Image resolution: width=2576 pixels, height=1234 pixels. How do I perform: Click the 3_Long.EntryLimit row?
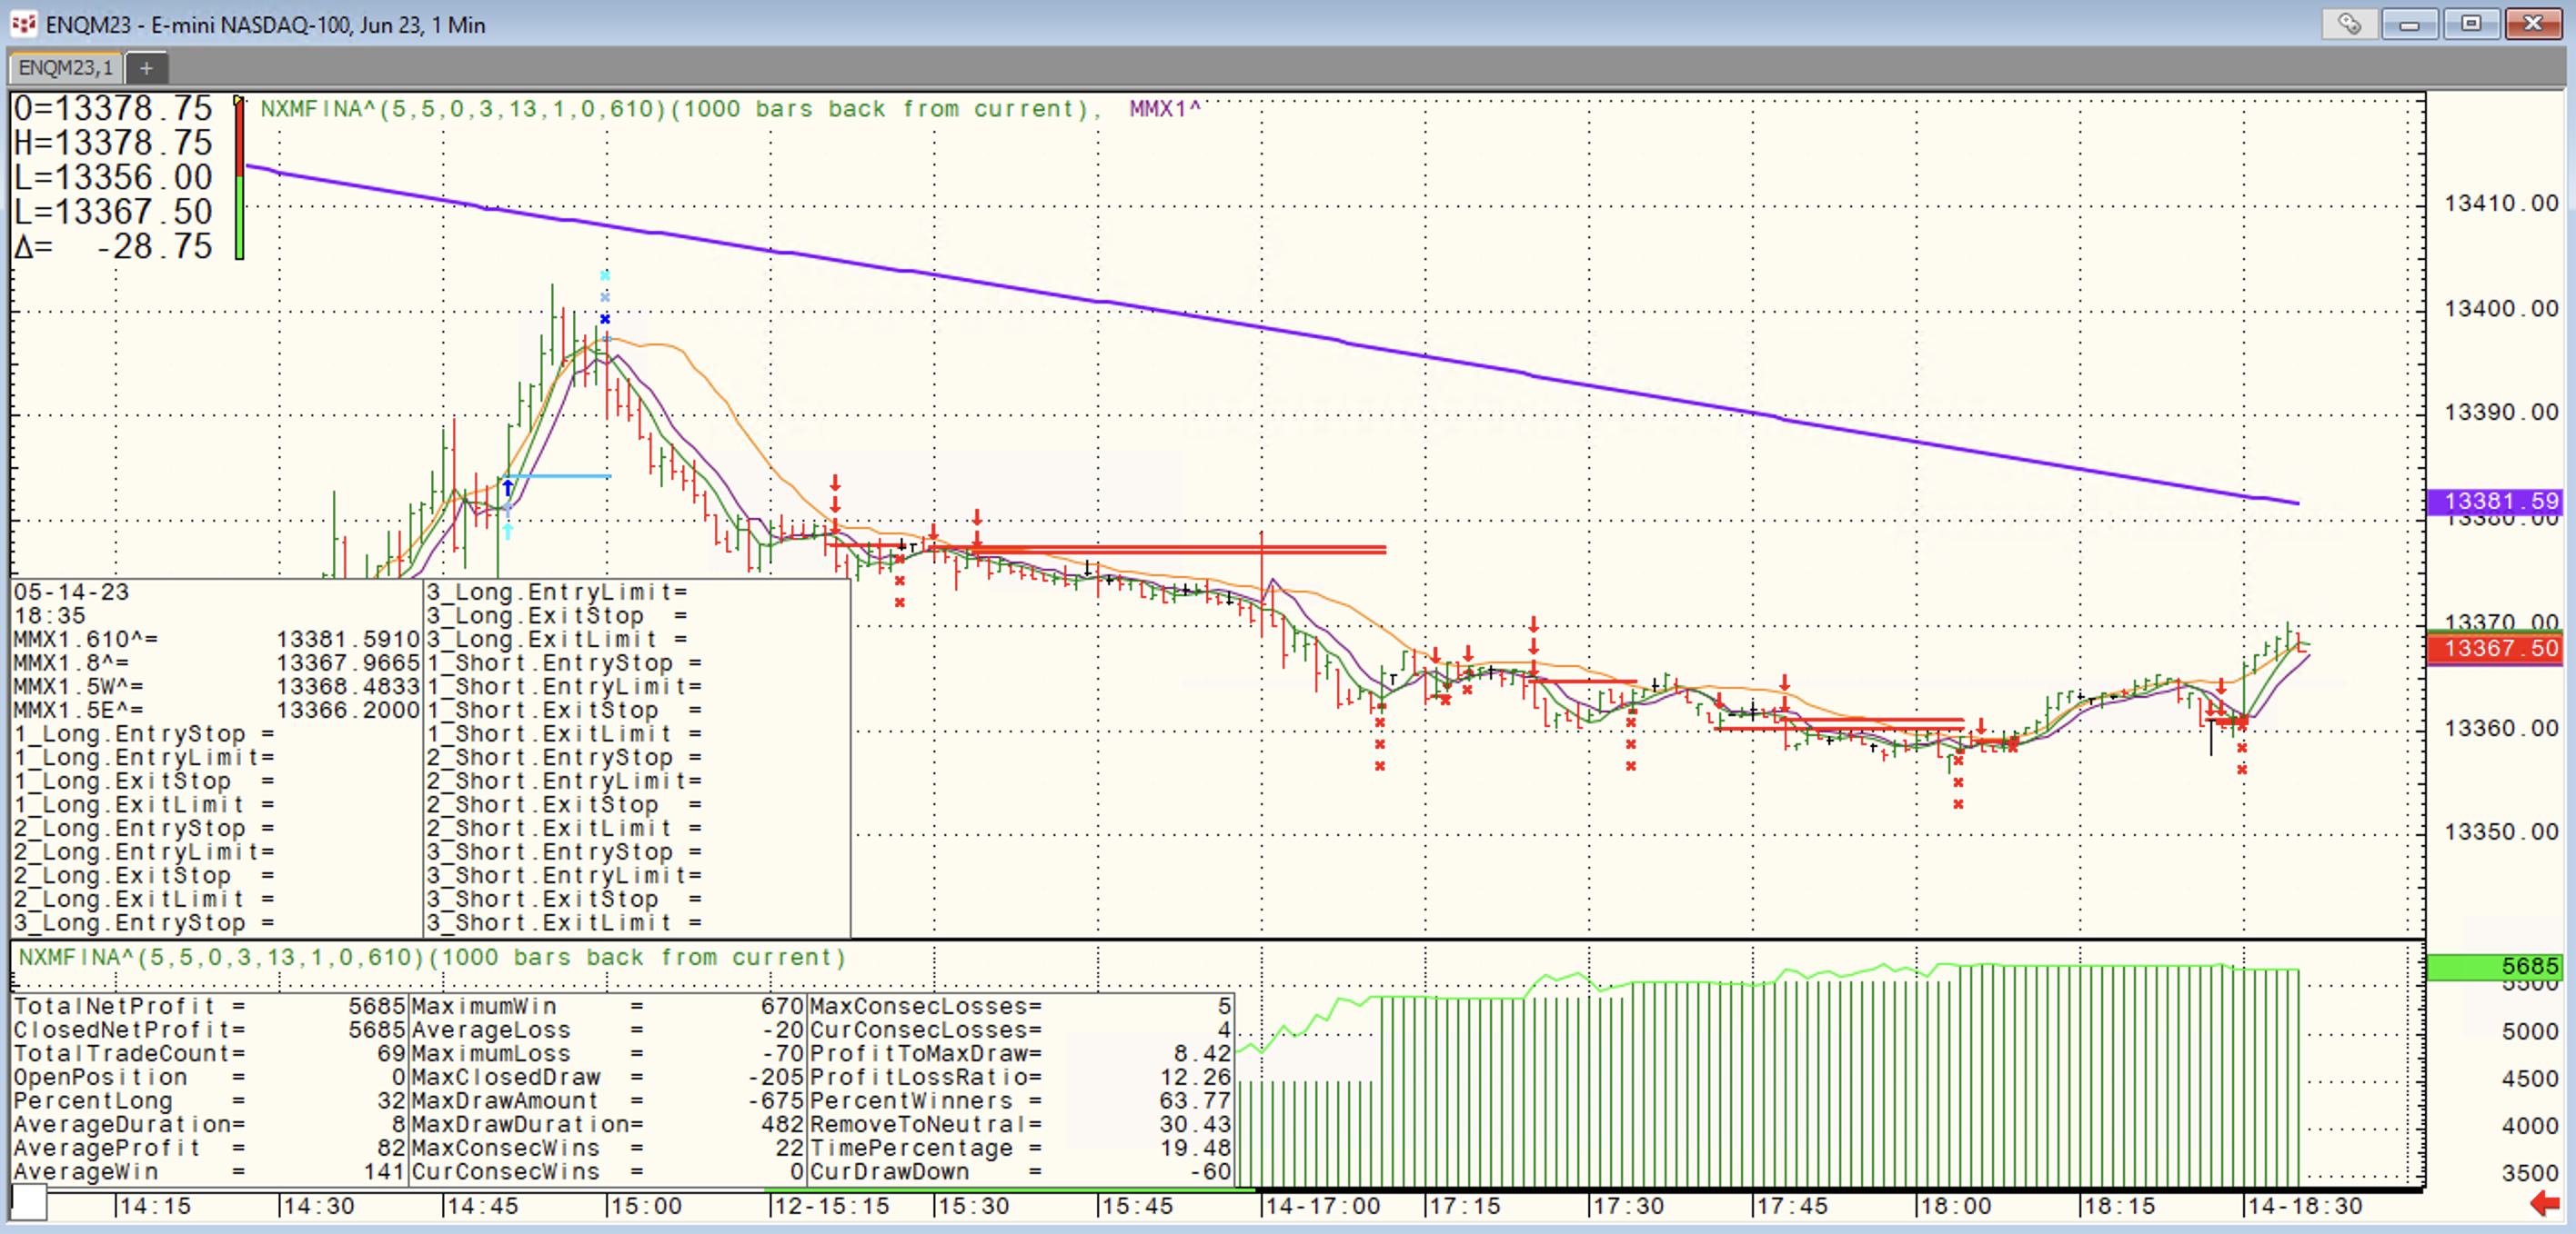click(x=637, y=592)
